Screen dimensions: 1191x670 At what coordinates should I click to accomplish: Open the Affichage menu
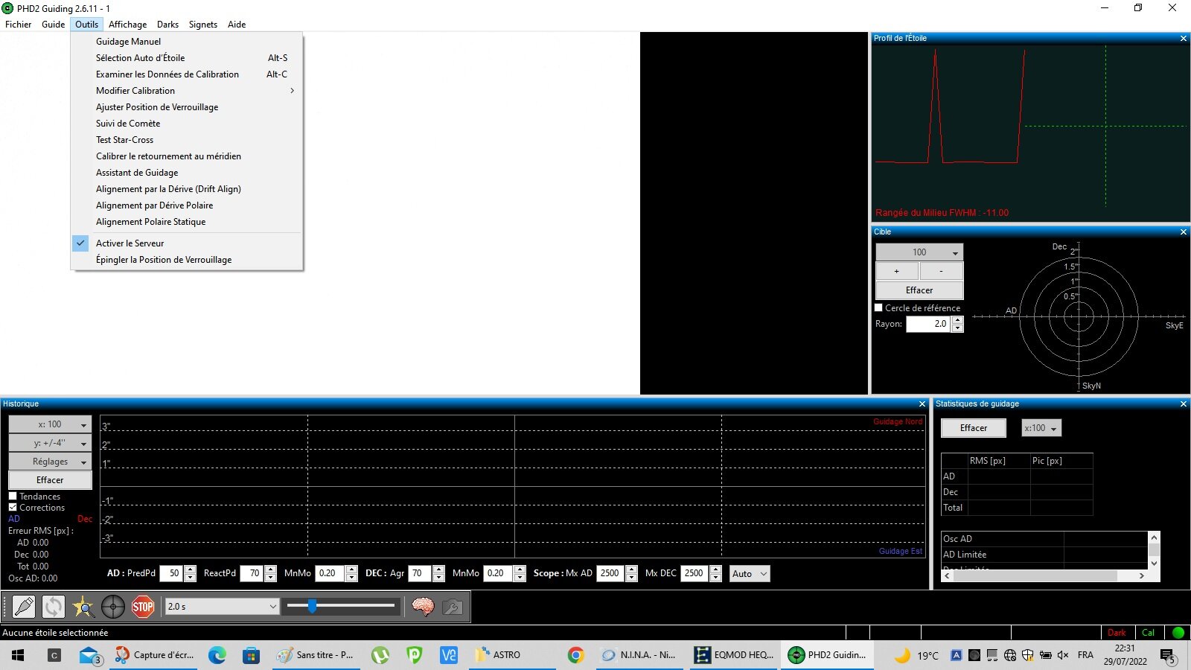point(128,25)
